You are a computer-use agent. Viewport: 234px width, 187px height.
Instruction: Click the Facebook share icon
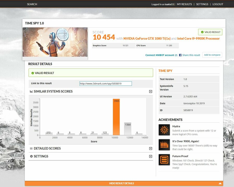point(180,55)
